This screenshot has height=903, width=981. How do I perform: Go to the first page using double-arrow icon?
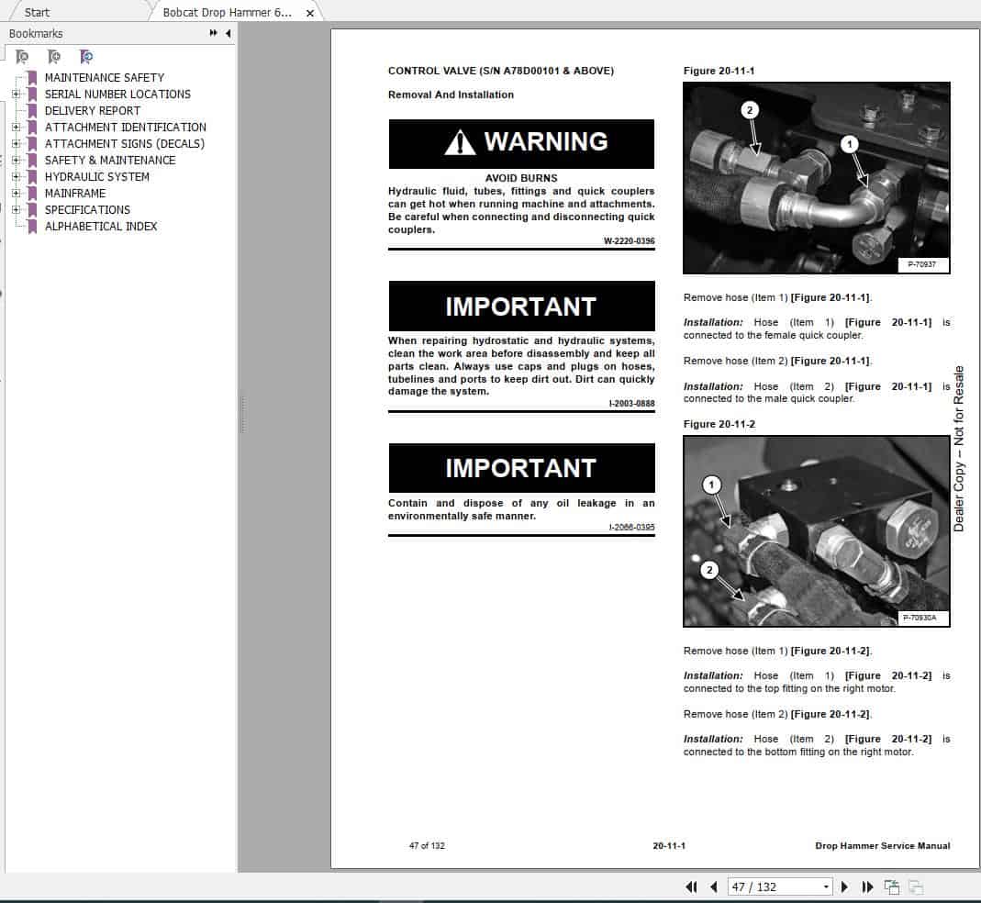point(691,886)
